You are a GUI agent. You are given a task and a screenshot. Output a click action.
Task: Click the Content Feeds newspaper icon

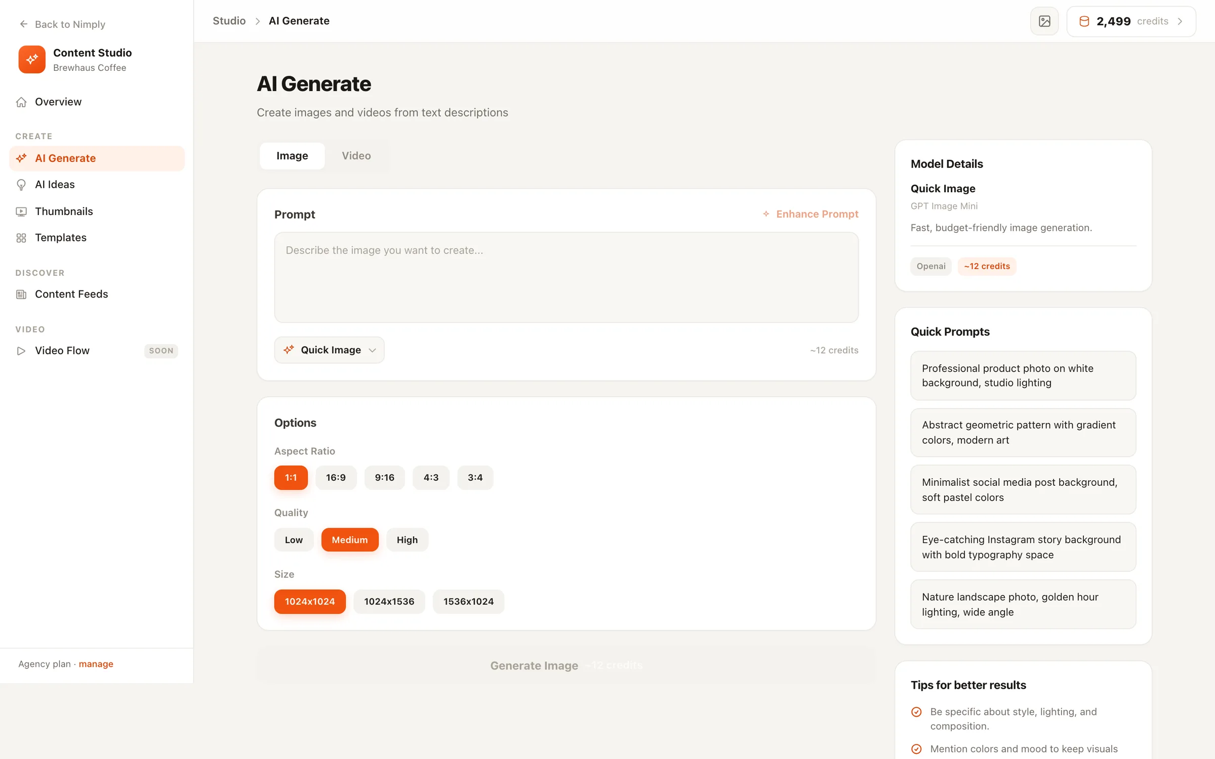(x=21, y=294)
